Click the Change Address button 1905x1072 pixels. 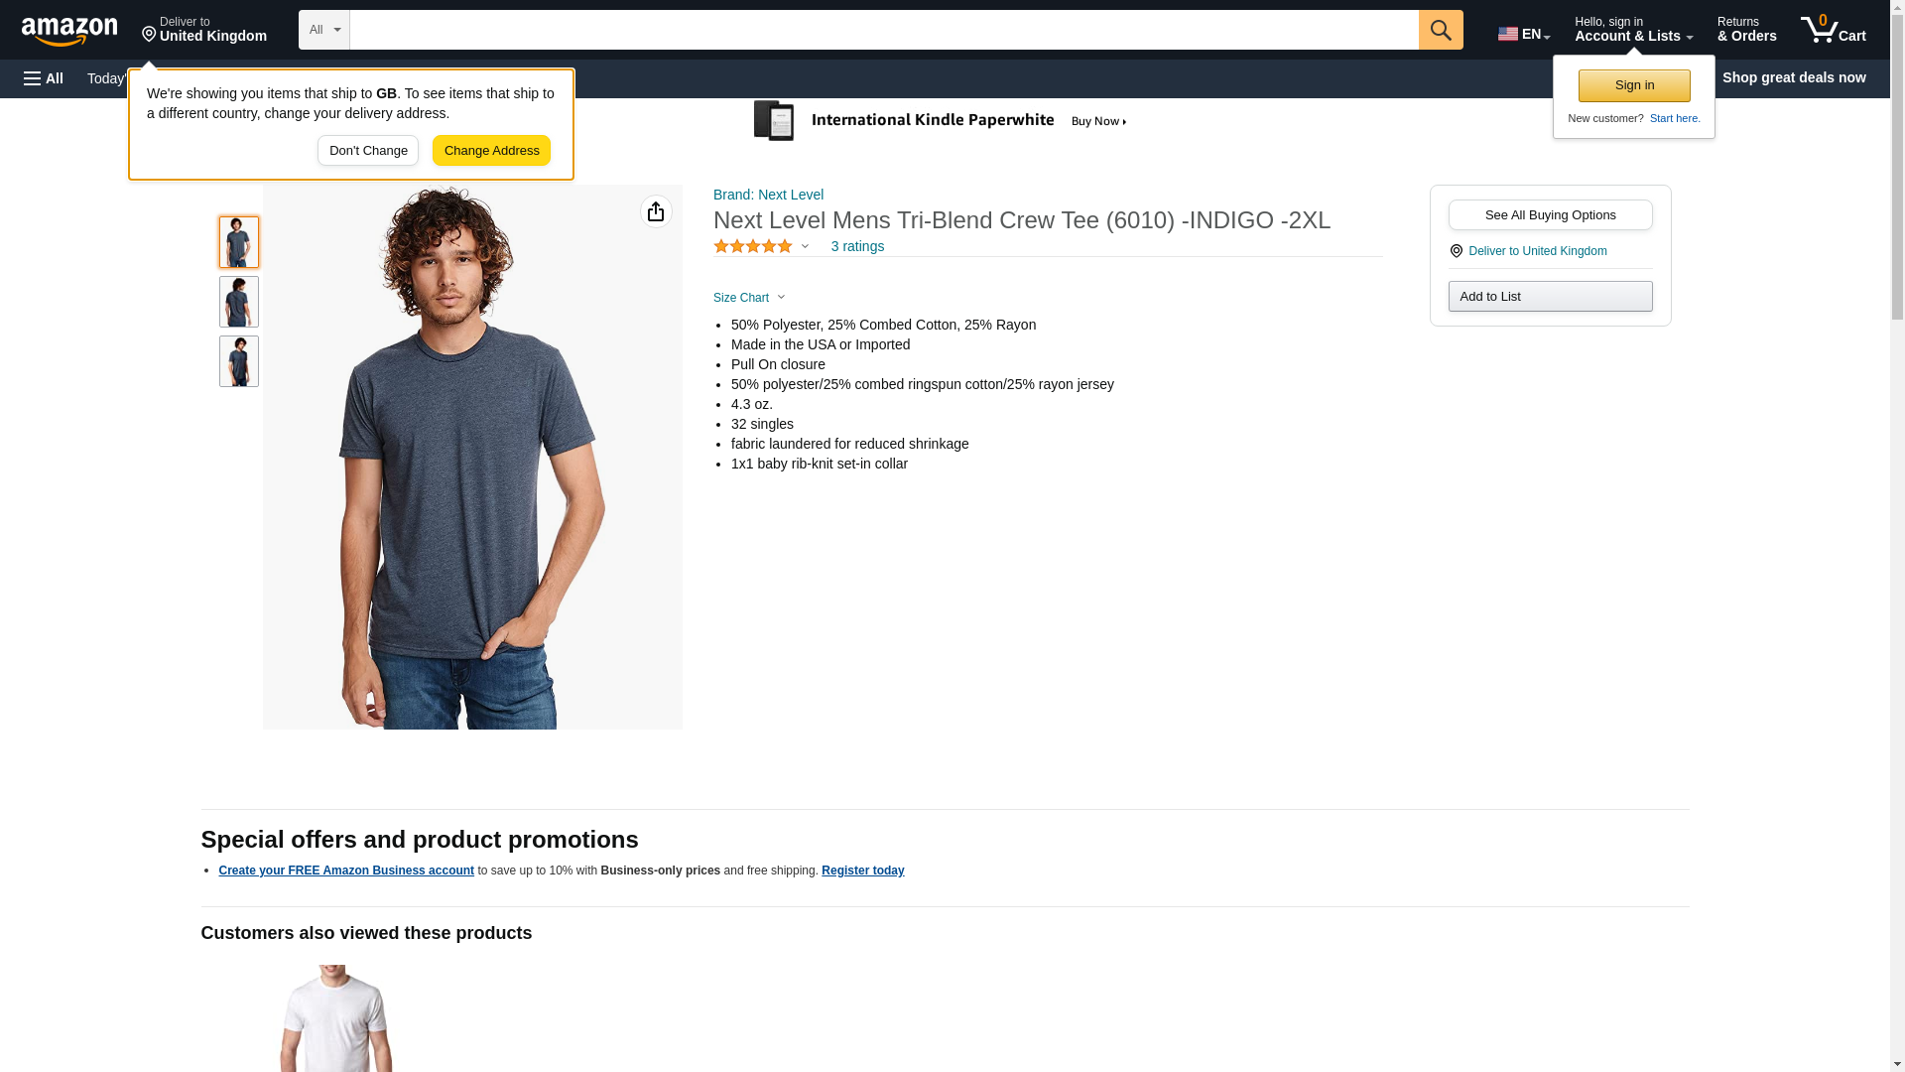(491, 151)
